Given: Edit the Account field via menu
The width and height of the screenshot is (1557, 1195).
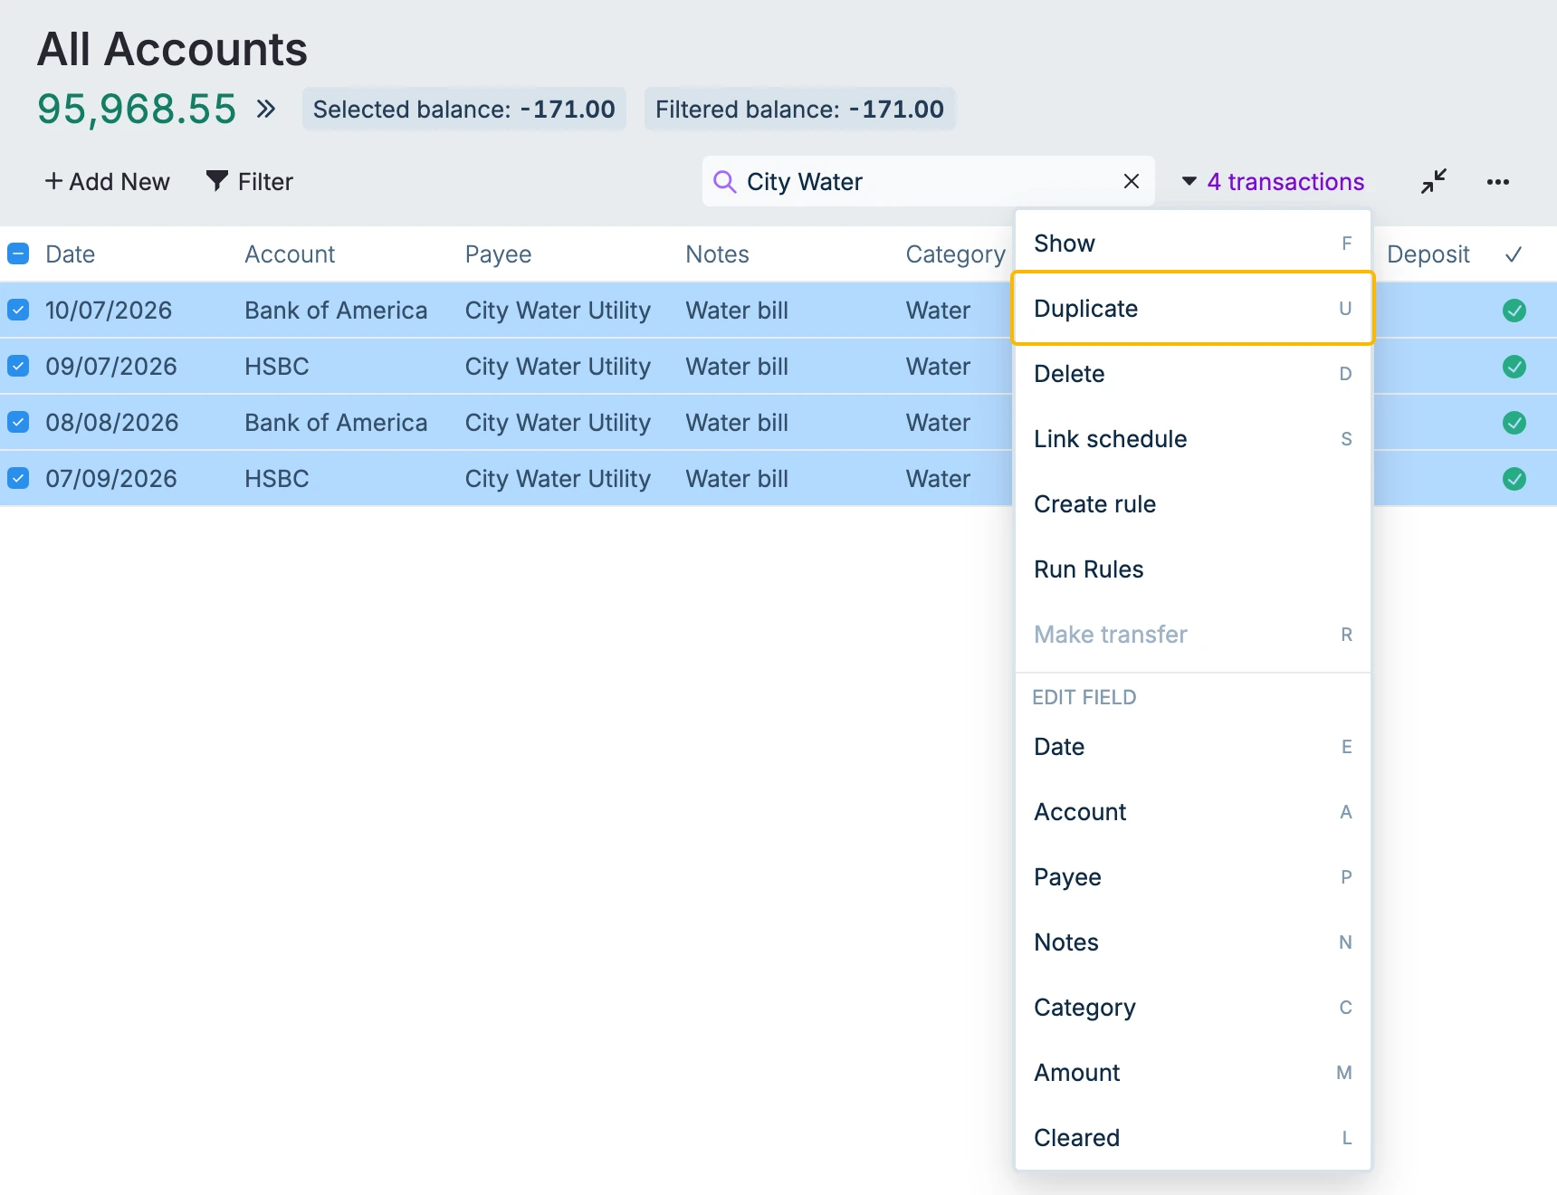Looking at the screenshot, I should point(1193,812).
